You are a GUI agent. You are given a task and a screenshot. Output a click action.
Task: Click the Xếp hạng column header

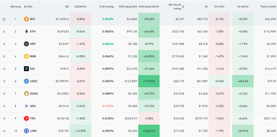15,6
